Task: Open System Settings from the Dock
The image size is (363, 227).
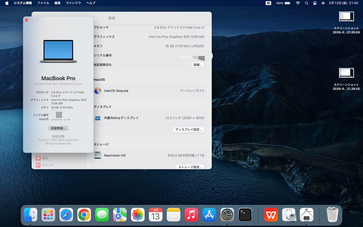Action: pyautogui.click(x=227, y=214)
